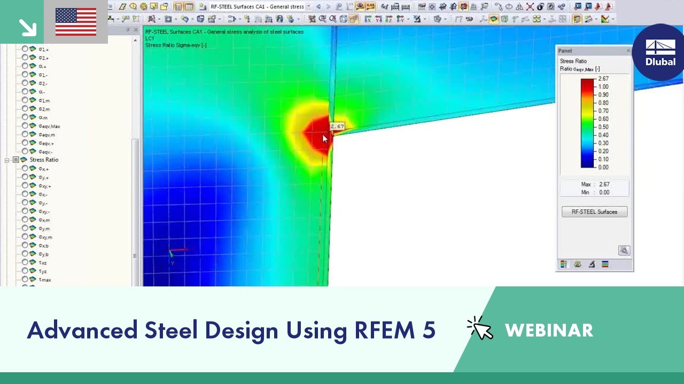Select the σ2,m tree row label

point(44,109)
